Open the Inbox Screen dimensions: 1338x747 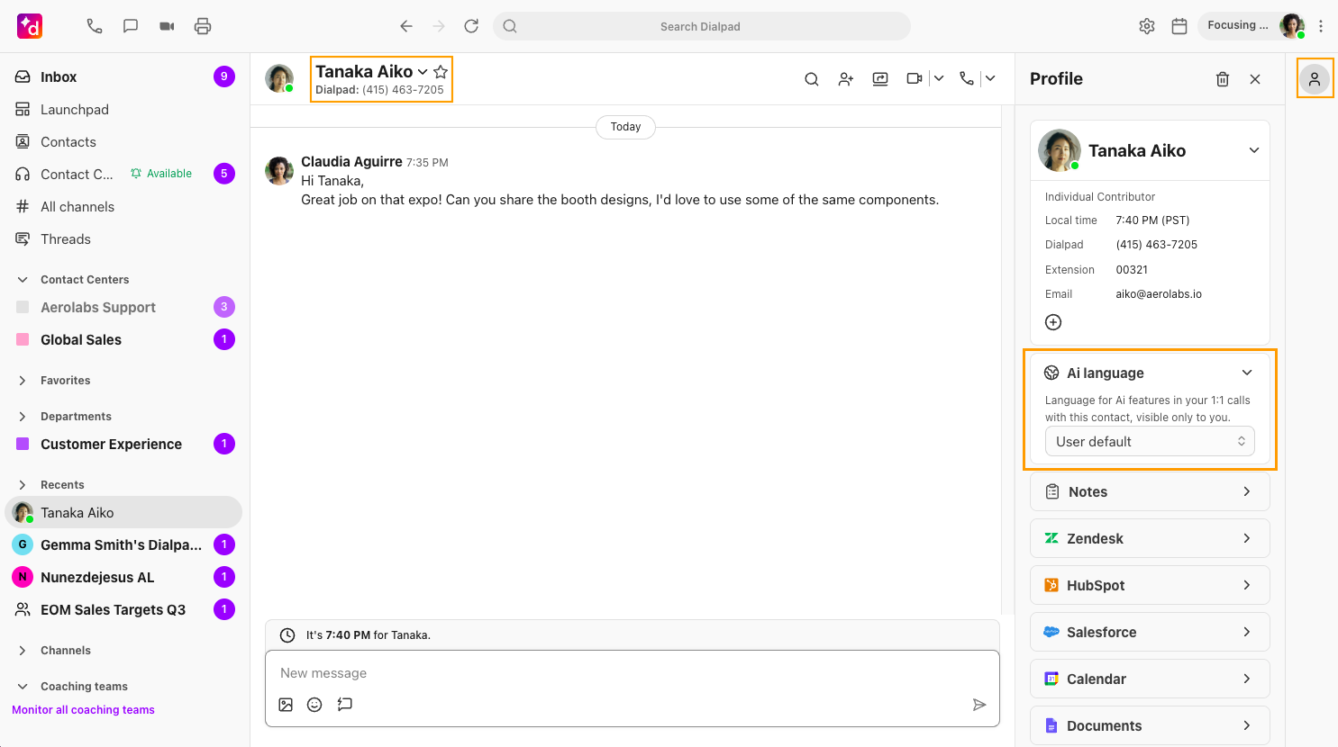tap(124, 76)
